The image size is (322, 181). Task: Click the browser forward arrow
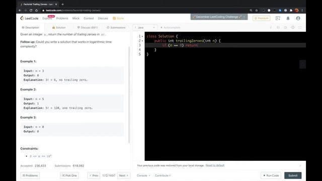[26, 10]
